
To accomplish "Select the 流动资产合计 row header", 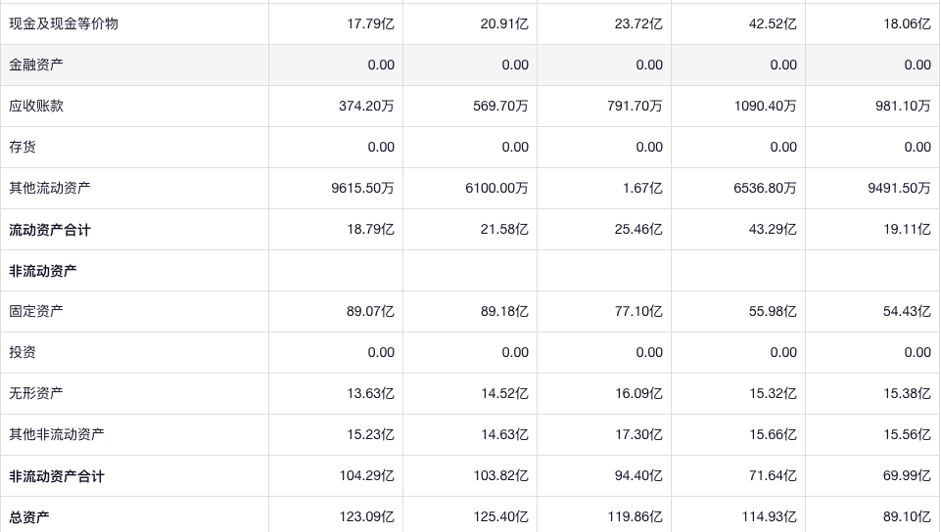I will pos(50,230).
